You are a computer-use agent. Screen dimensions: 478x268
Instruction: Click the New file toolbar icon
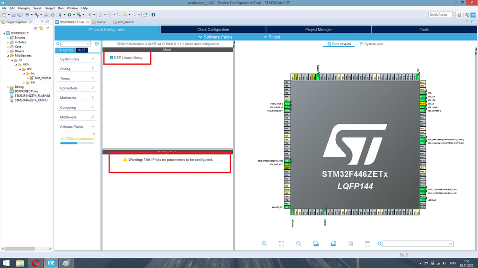tap(4, 15)
